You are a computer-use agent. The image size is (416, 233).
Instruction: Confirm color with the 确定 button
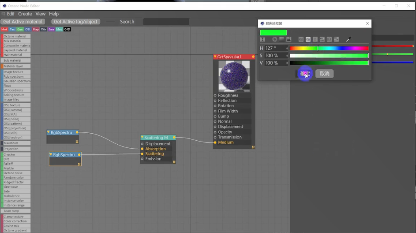coord(305,73)
